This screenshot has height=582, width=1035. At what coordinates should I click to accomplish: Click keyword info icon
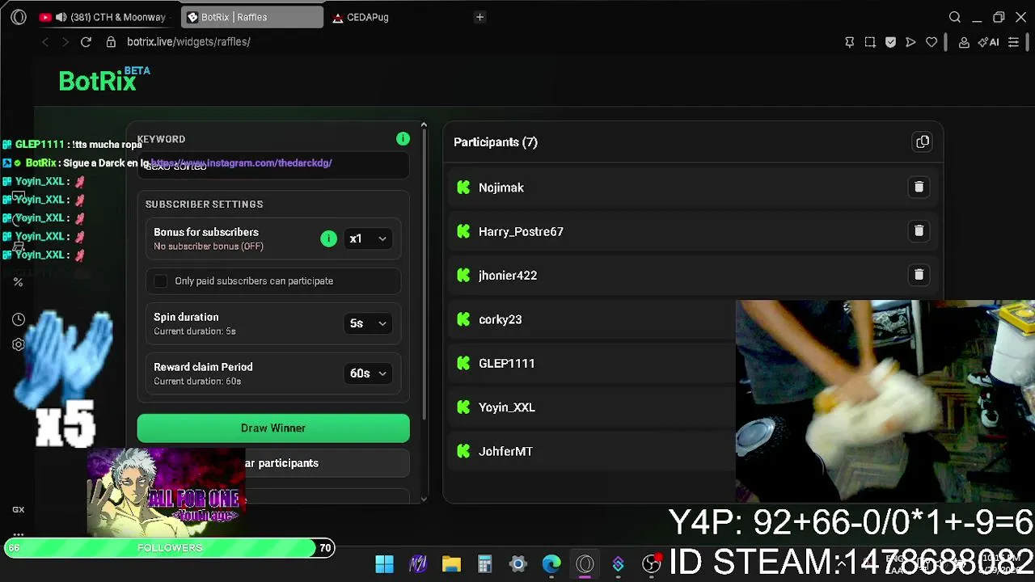403,139
